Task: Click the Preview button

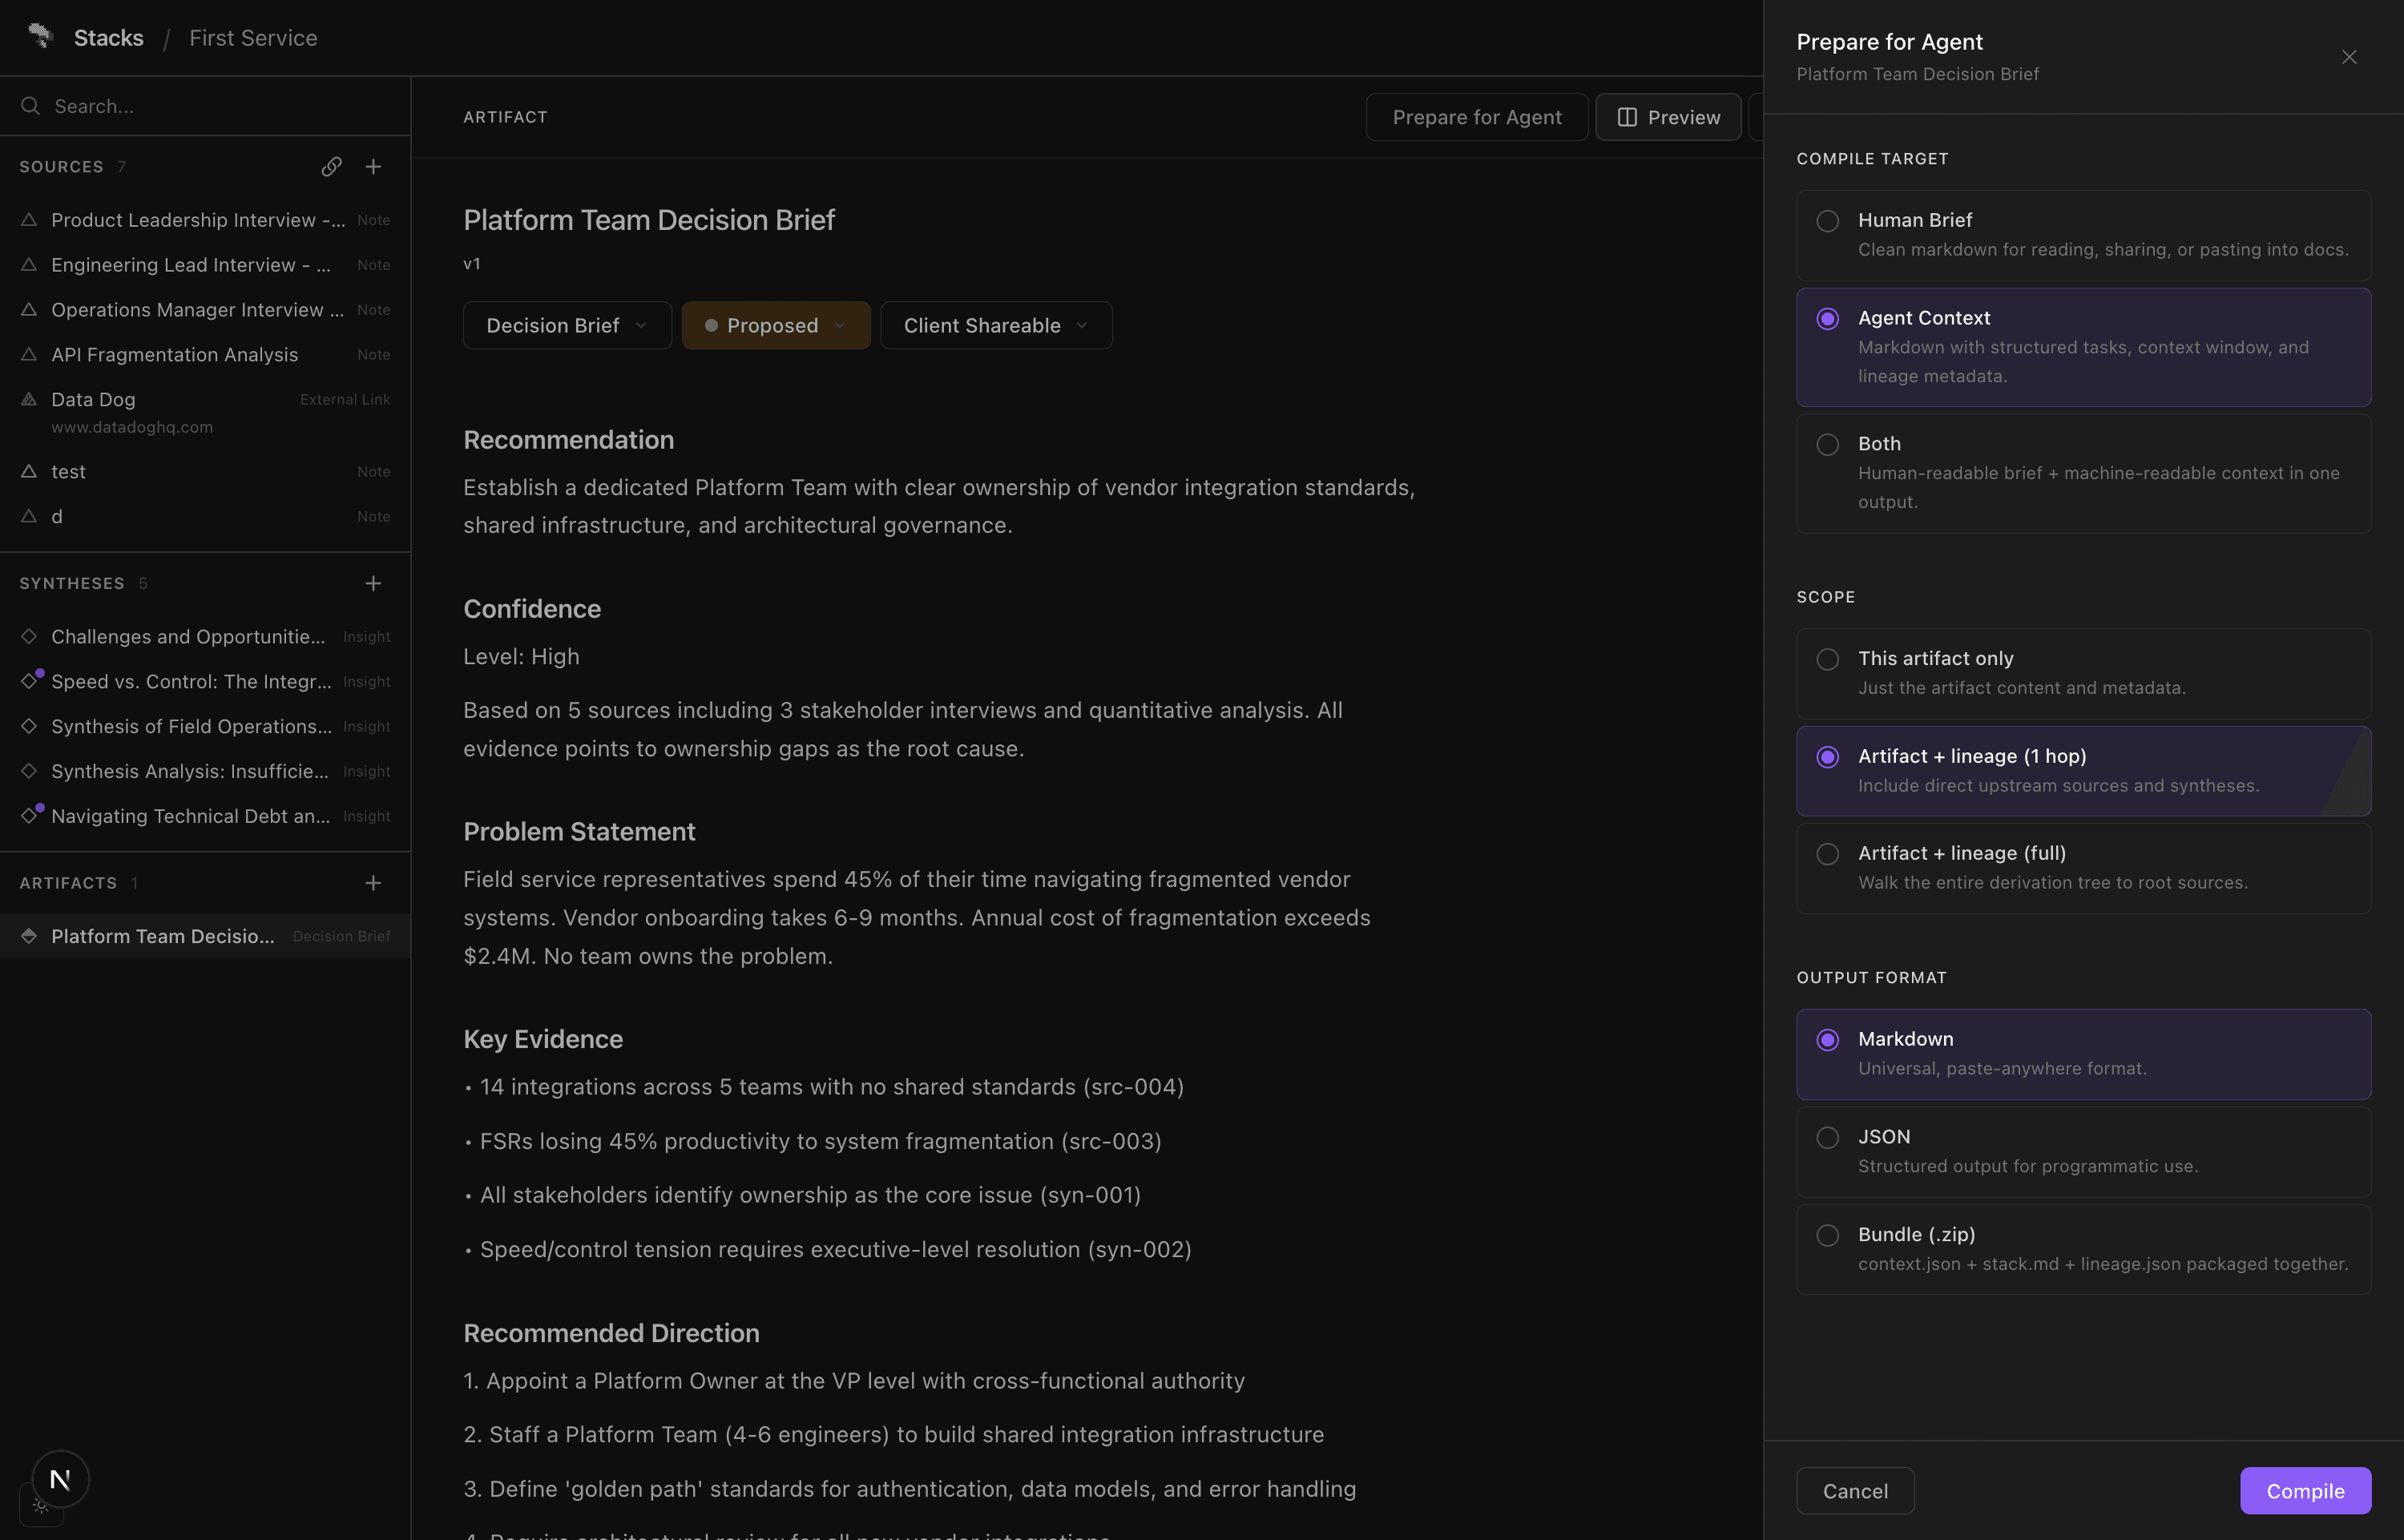Action: [x=1667, y=117]
